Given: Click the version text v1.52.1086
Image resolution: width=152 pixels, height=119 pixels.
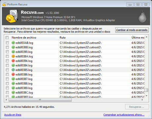Looking at the screenshot, I should [53, 13].
